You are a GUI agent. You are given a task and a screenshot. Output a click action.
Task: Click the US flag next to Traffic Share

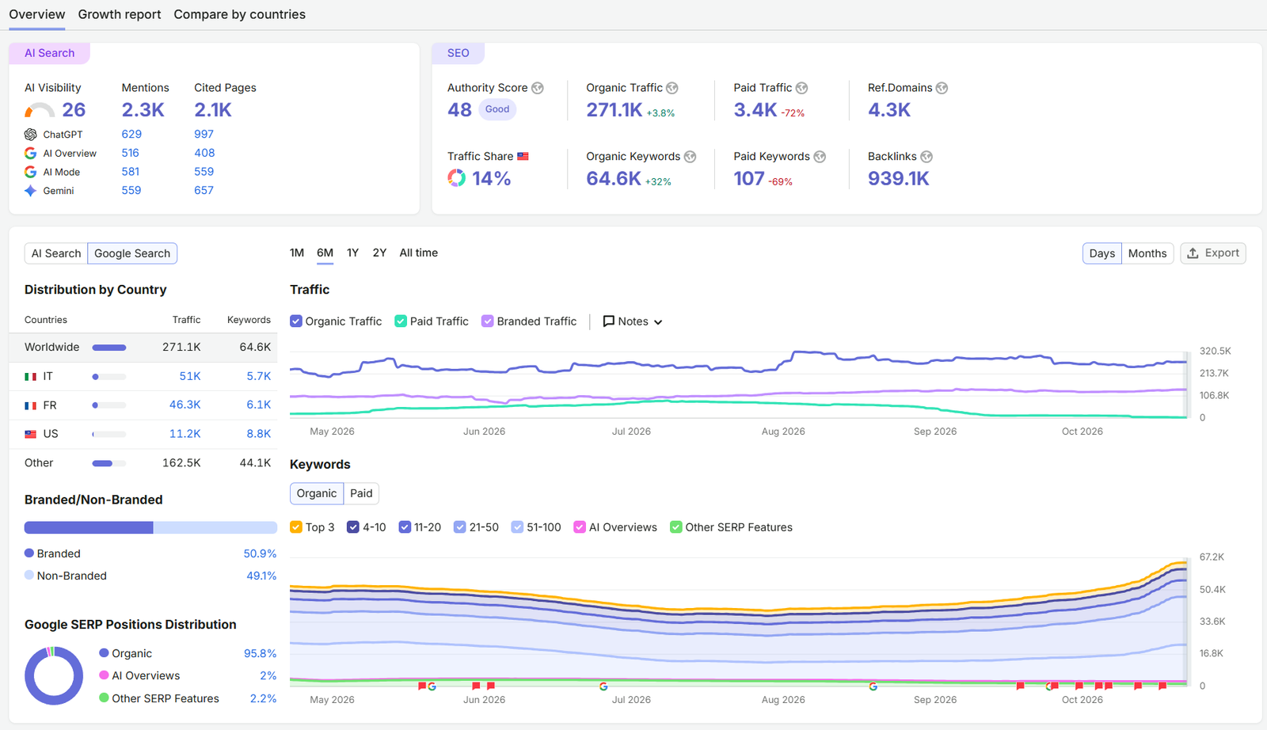coord(523,157)
